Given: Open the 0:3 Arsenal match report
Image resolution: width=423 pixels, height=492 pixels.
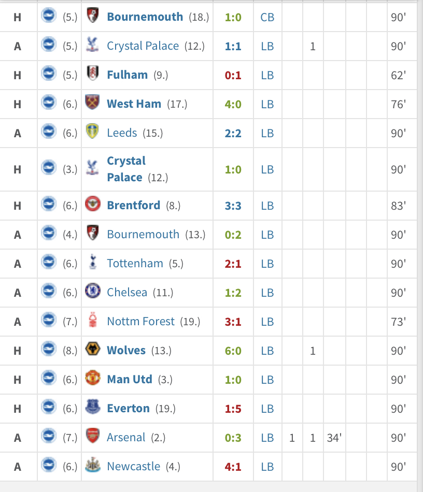Looking at the screenshot, I should tap(233, 438).
